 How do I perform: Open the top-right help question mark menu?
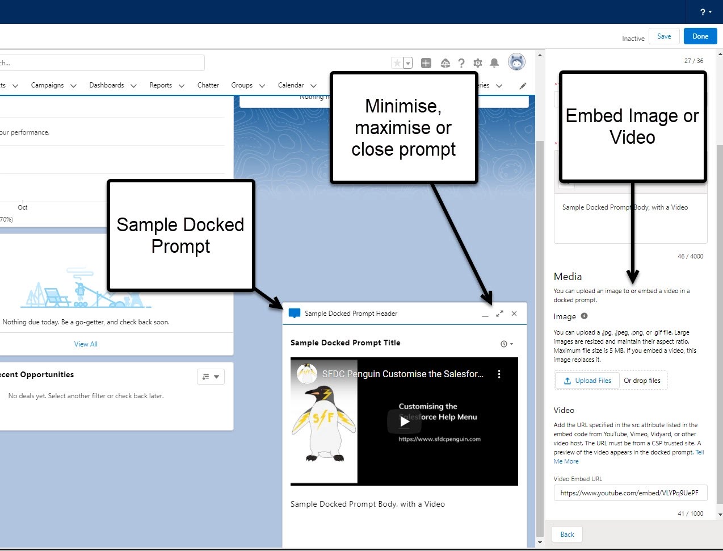pos(705,12)
